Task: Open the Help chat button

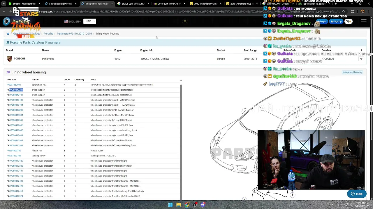Action: (357, 194)
